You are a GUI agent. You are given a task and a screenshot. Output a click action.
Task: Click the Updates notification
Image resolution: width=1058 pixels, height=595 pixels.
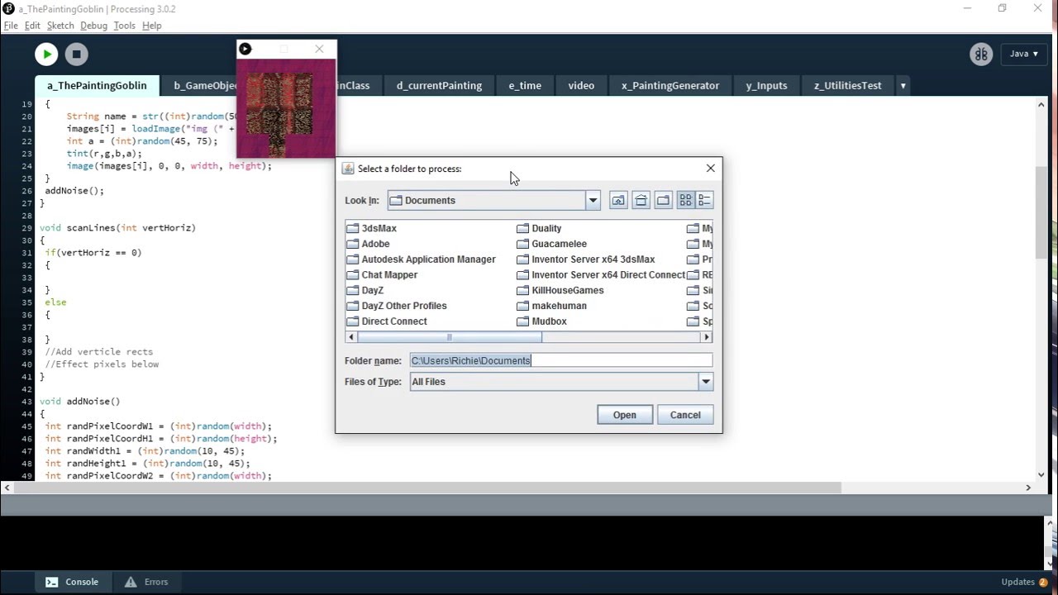1024,582
